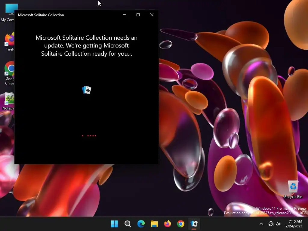Open the volume tray icon
Viewport: 308px width, 231px height.
(278, 224)
